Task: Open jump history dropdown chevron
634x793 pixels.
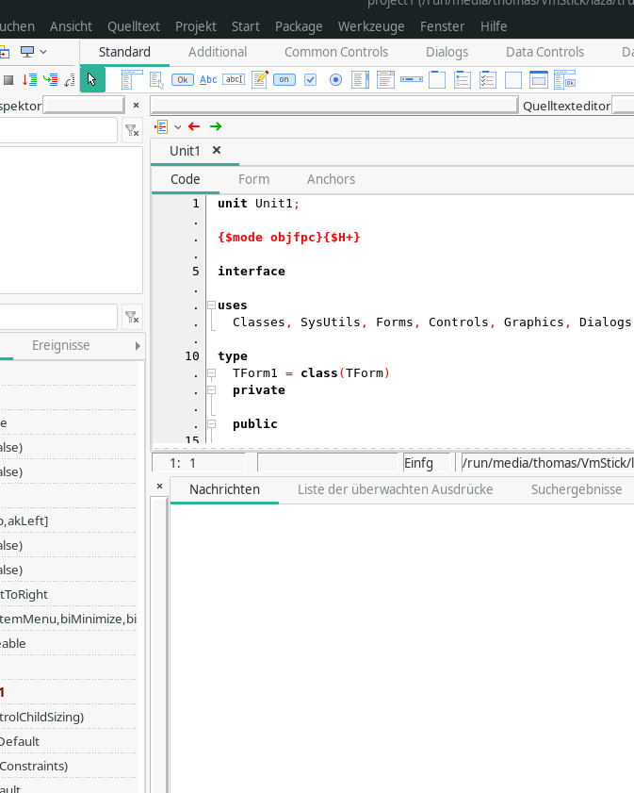Action: coord(177,127)
